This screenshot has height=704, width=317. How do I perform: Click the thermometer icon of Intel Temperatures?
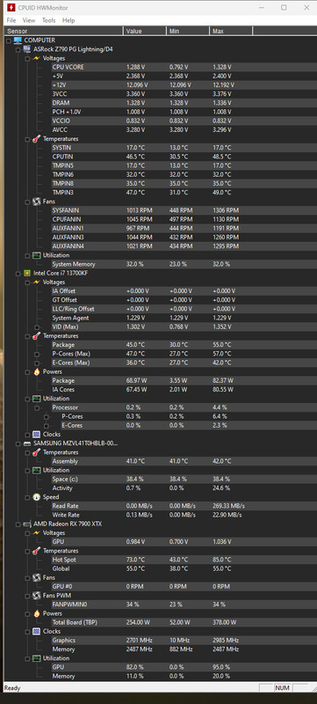tap(36, 336)
